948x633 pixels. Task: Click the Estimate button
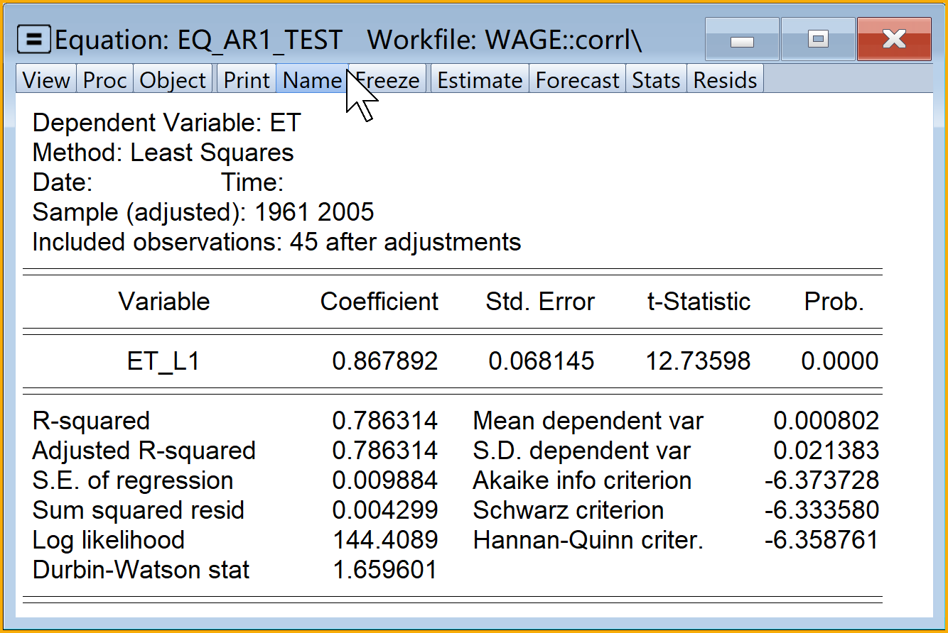[x=480, y=80]
